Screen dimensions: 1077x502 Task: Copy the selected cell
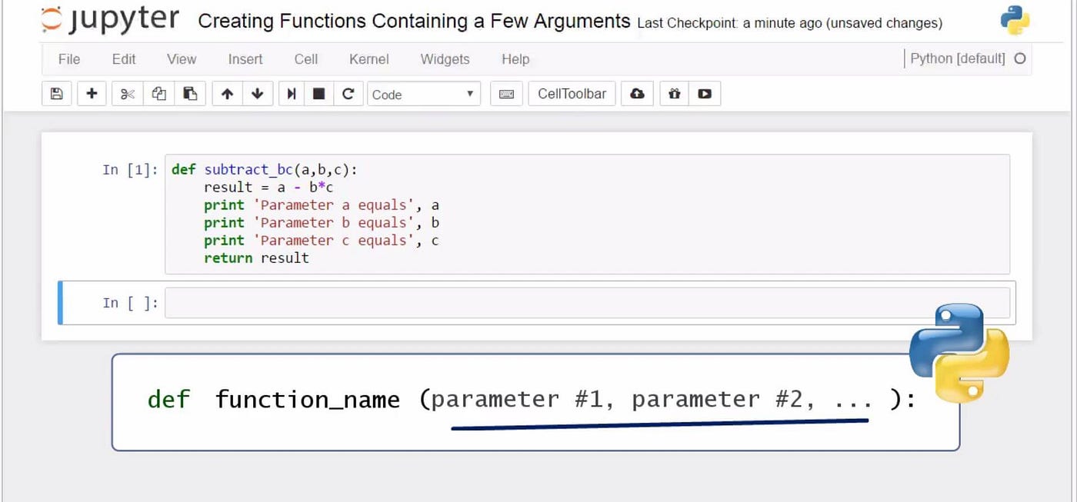(158, 93)
